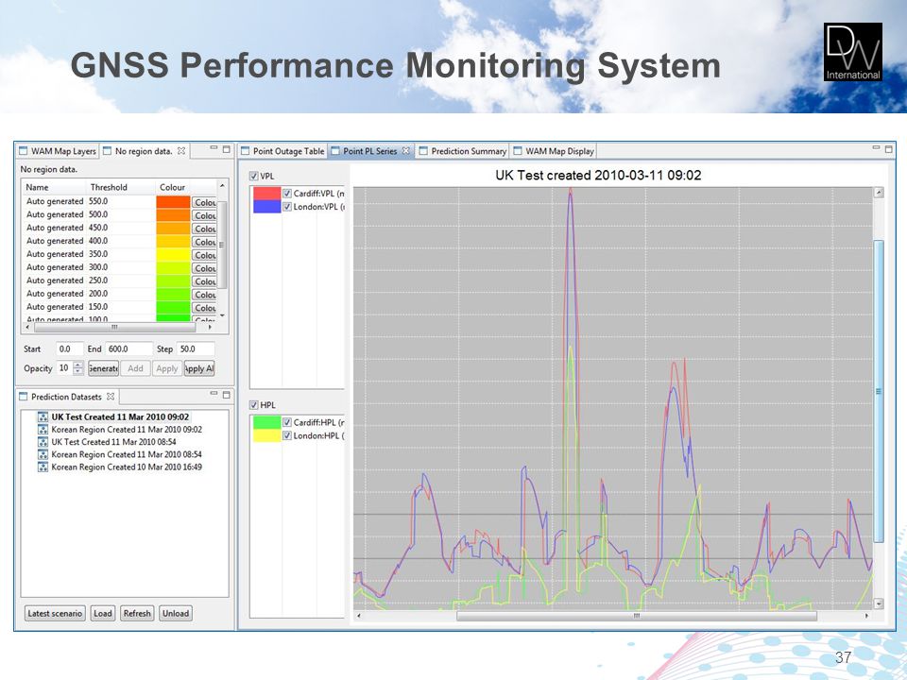
Task: Click the Cardiff:VPL red color swatch
Action: (x=266, y=193)
